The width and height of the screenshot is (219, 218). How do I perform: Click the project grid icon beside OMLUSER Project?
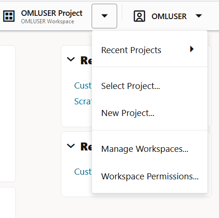9,16
